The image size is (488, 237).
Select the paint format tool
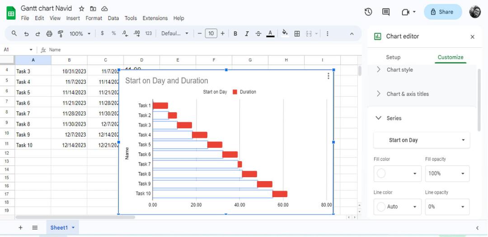click(61, 33)
